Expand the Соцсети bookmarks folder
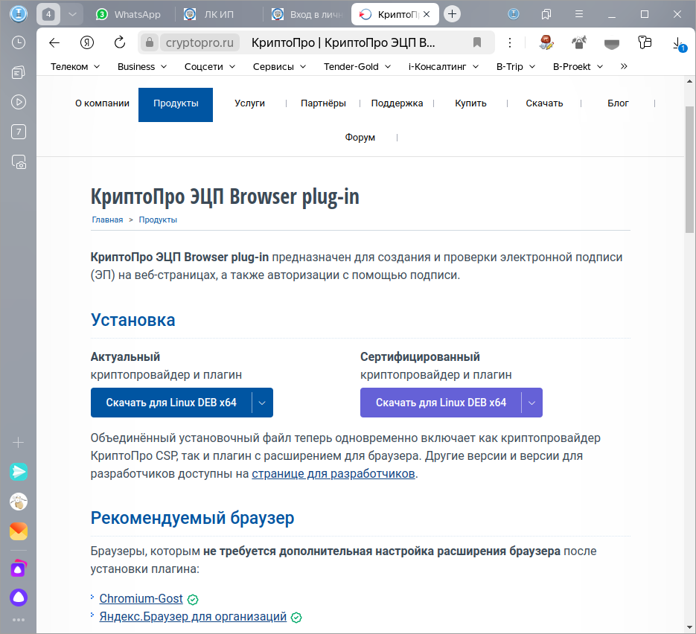This screenshot has width=696, height=634. click(x=209, y=66)
